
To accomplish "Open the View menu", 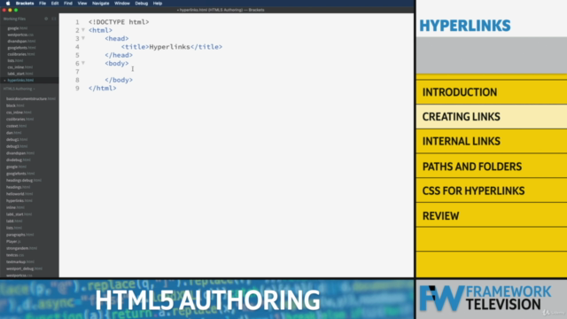I will click(82, 4).
